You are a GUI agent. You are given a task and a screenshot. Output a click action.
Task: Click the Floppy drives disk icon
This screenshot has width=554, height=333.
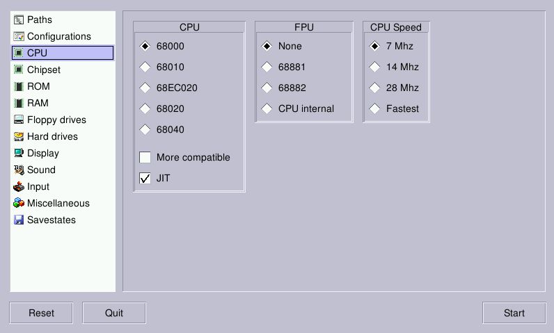(x=19, y=120)
